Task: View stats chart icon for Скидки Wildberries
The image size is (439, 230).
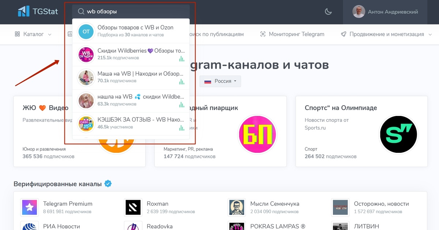Action: click(x=181, y=59)
